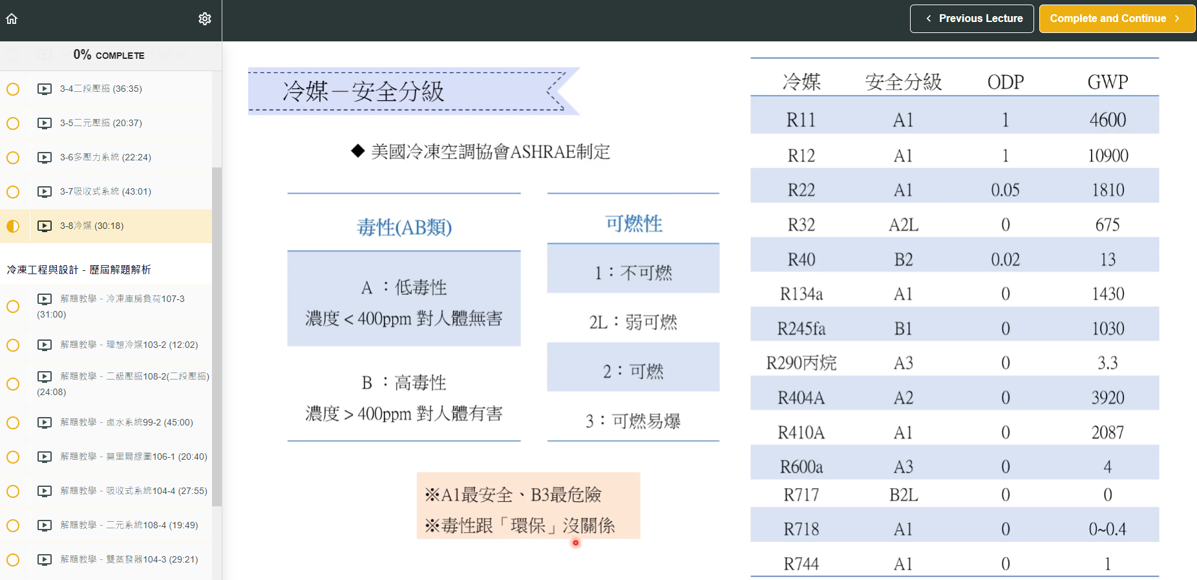
Task: Click video icon for 吸收式系統104-4
Action: click(x=45, y=491)
